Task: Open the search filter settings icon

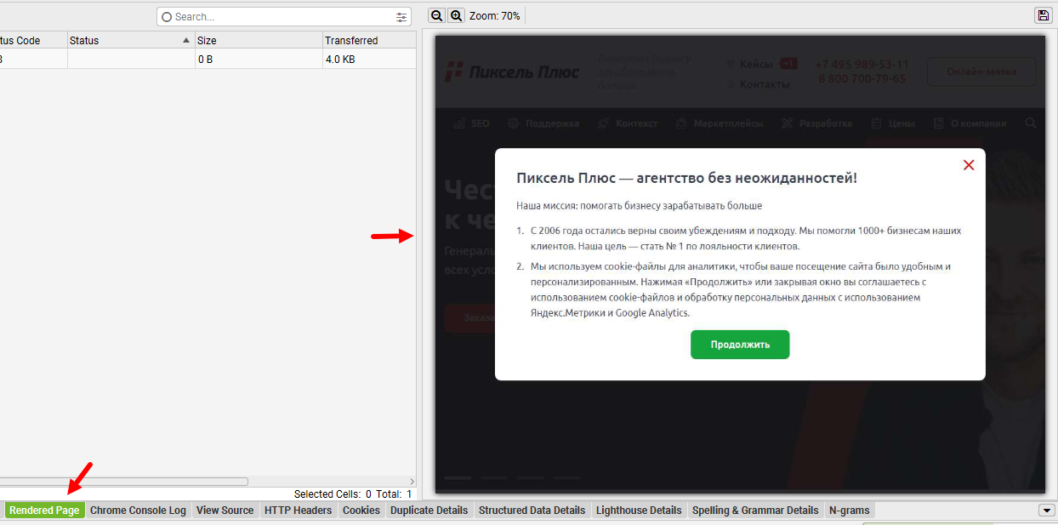Action: tap(401, 17)
